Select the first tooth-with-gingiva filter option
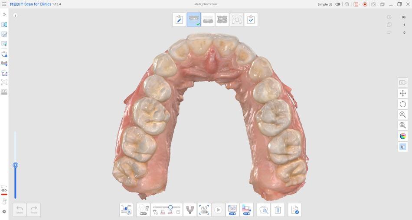 click(163, 212)
